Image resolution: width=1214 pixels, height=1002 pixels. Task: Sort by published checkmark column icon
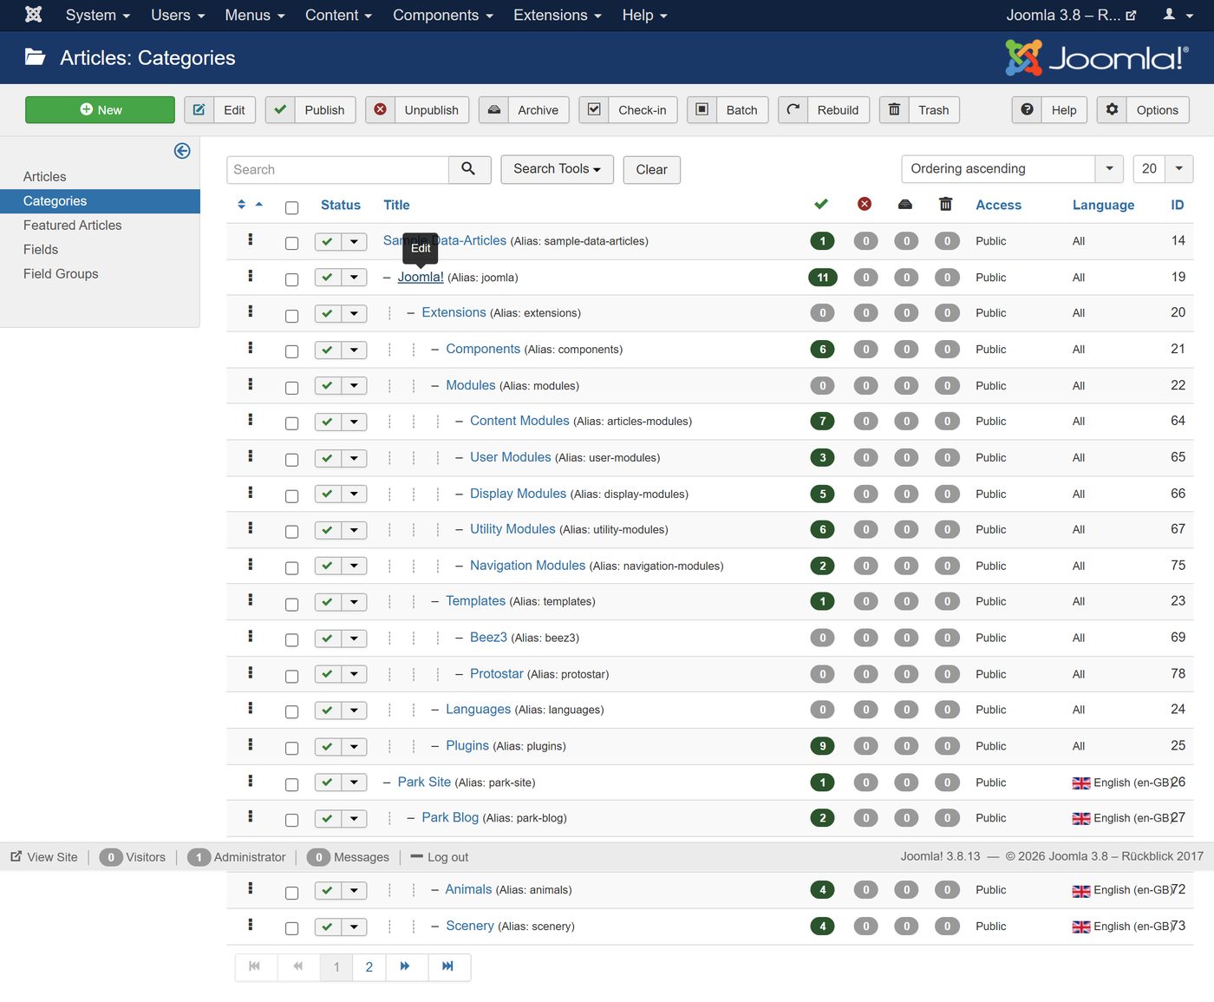tap(821, 204)
